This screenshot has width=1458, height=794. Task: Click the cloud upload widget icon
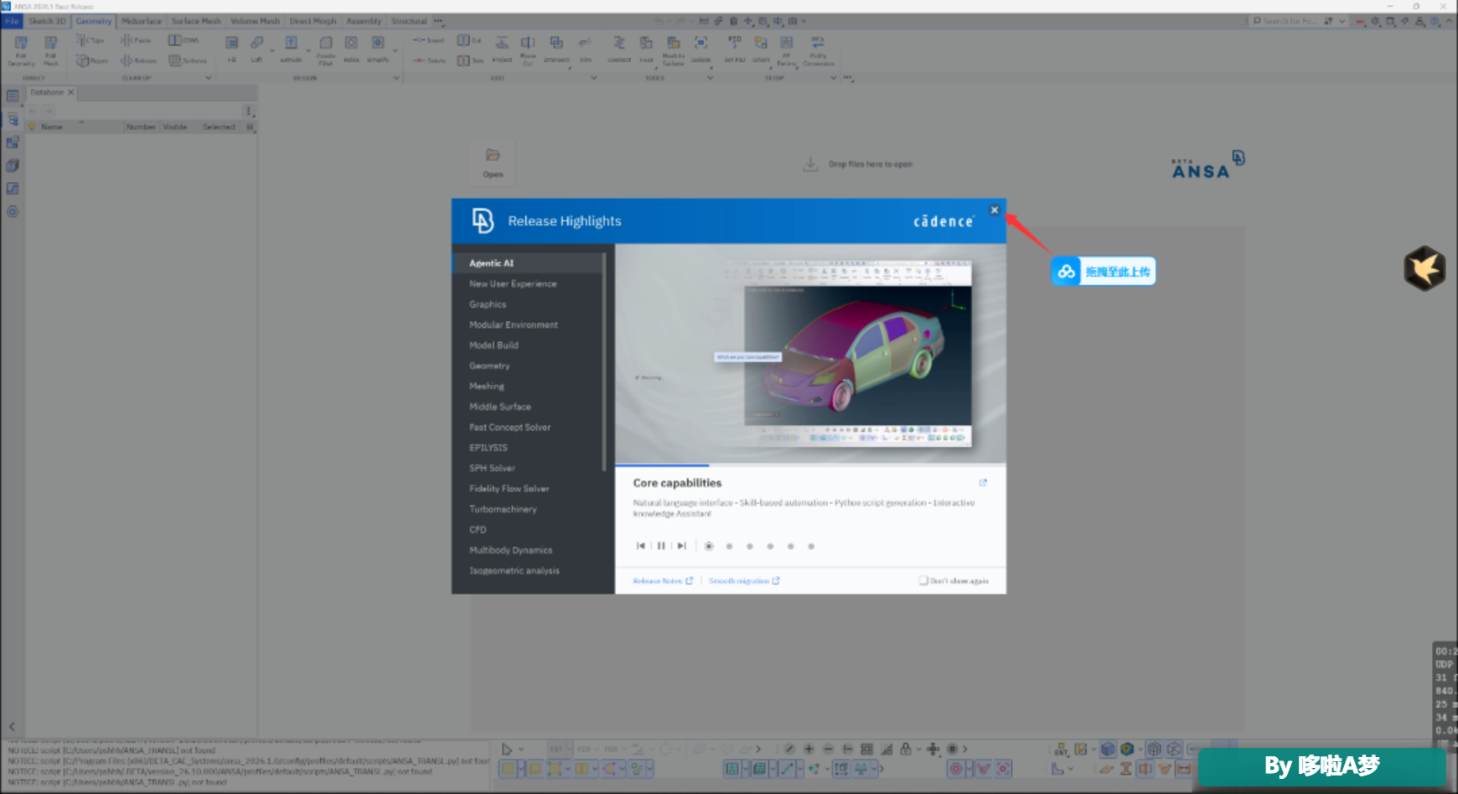pos(1066,272)
